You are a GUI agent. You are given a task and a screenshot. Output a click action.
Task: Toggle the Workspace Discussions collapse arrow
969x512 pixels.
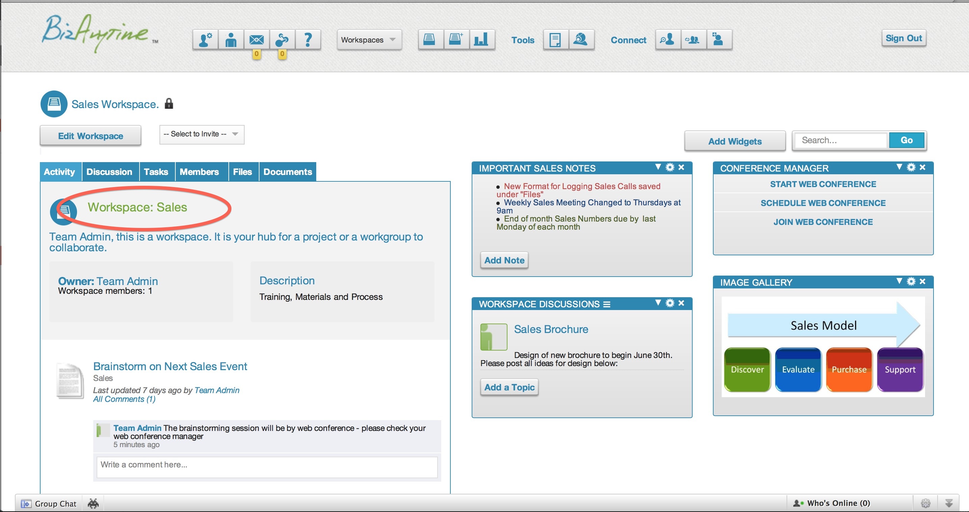click(658, 303)
